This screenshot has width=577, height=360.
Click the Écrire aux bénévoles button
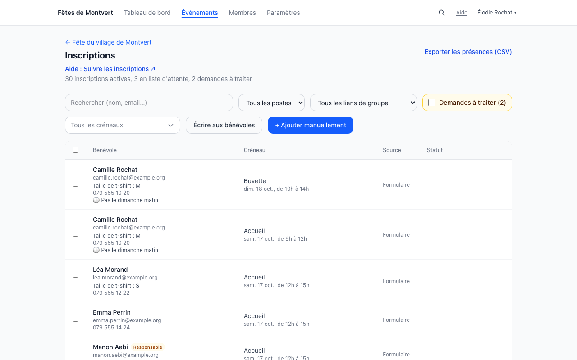pyautogui.click(x=224, y=125)
